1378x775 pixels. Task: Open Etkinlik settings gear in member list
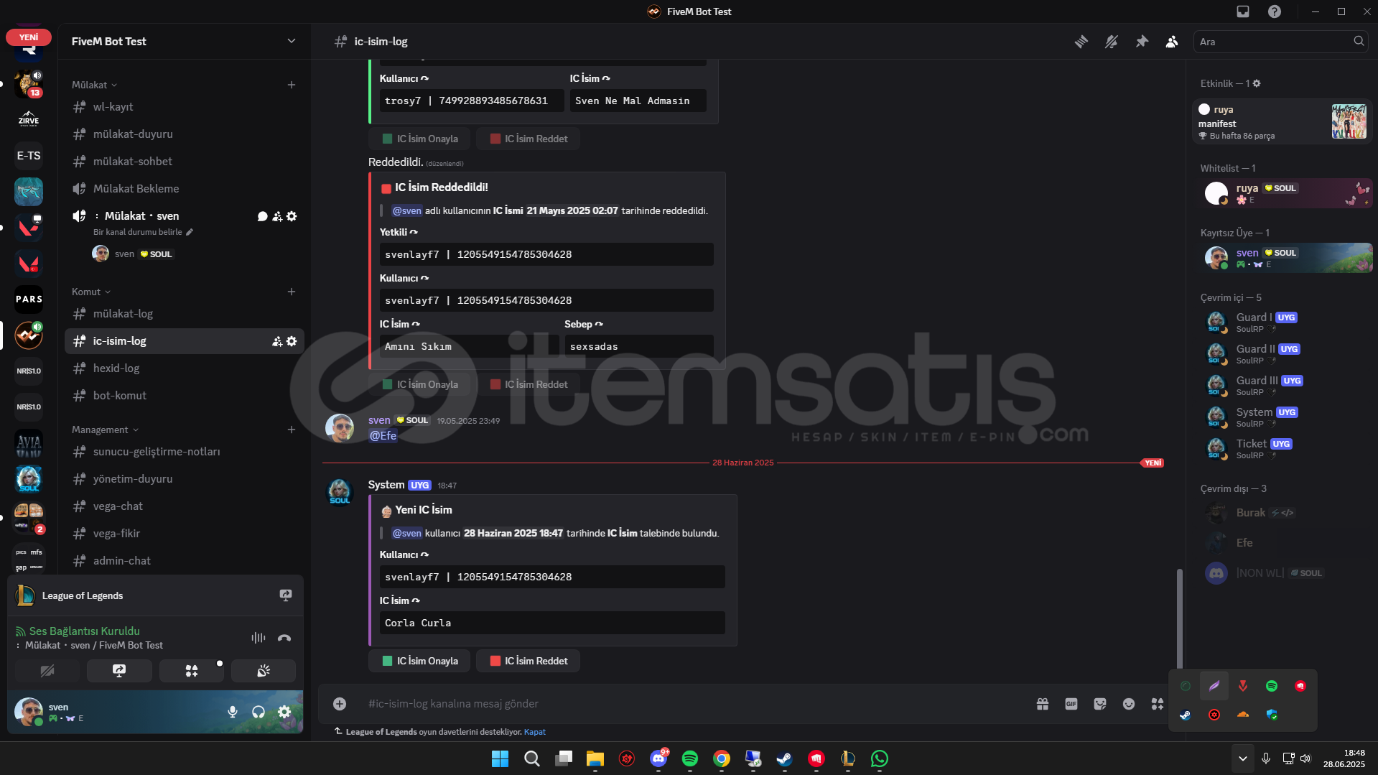tap(1257, 83)
